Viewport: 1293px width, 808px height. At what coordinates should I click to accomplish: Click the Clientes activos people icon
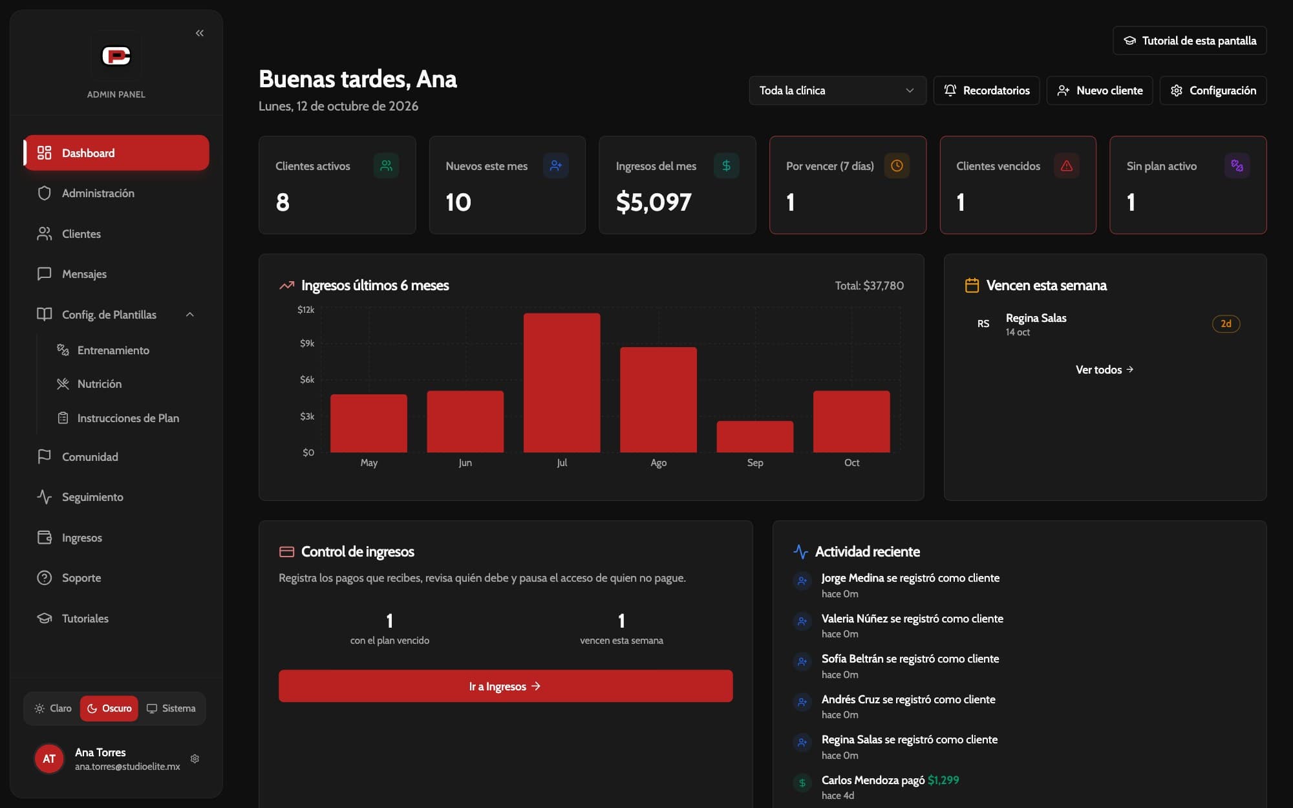pyautogui.click(x=386, y=165)
